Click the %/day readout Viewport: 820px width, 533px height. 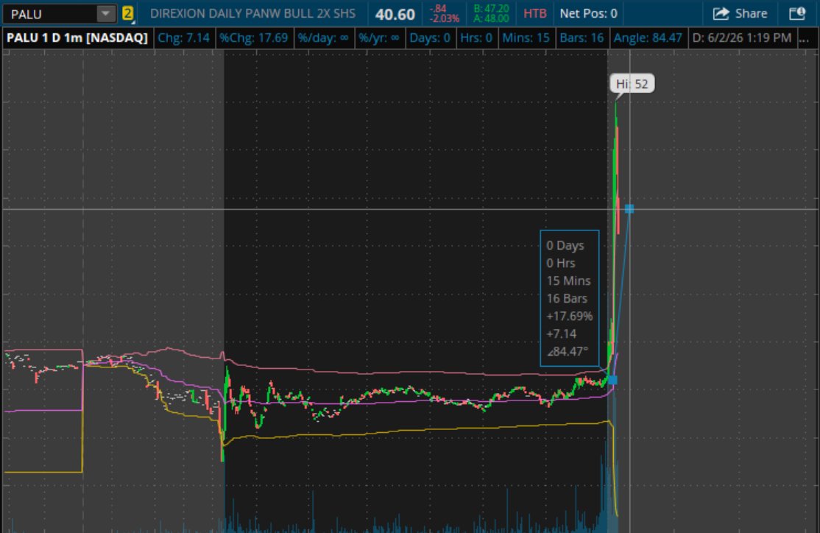tap(323, 38)
